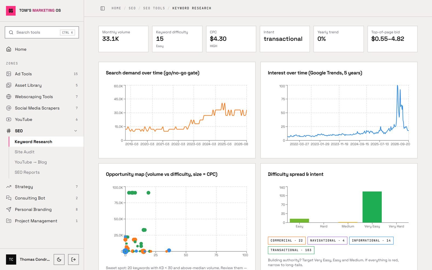
Task: Open Keyword Research page
Action: [x=46, y=142]
